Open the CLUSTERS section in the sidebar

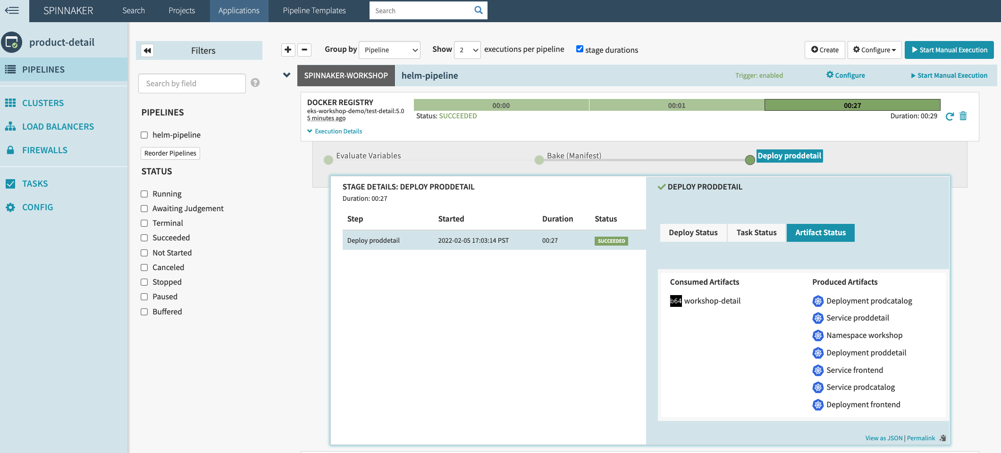coord(42,103)
